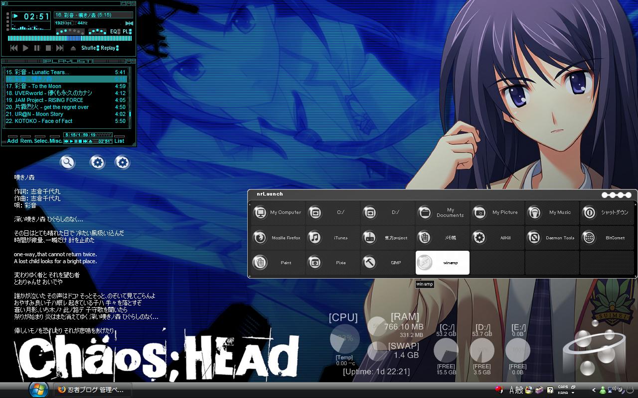Toggle CAPS lock in the language bar

click(563, 387)
